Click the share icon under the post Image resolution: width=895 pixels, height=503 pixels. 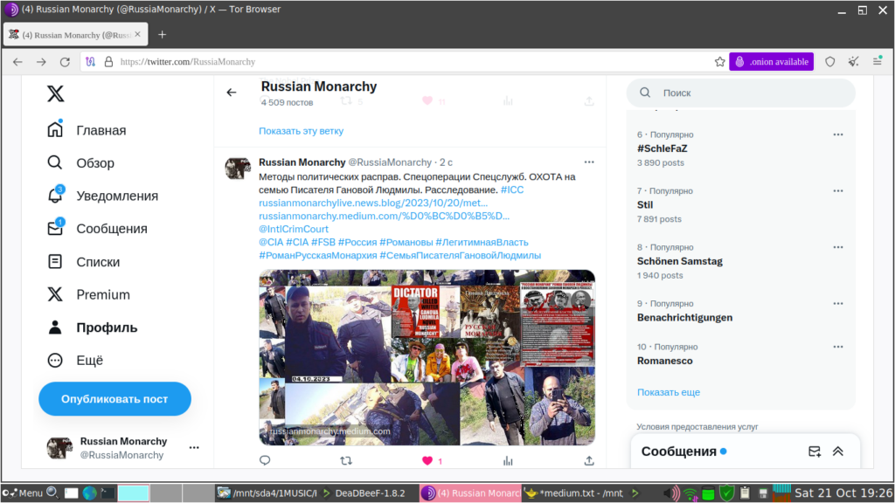coord(589,460)
